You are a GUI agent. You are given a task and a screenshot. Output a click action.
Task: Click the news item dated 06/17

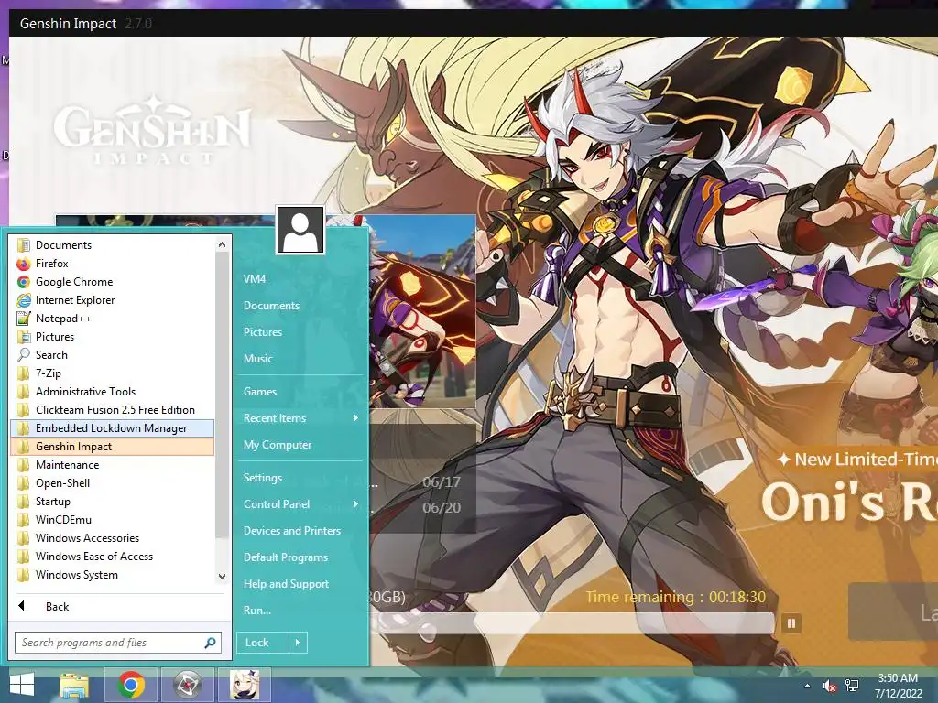point(422,481)
